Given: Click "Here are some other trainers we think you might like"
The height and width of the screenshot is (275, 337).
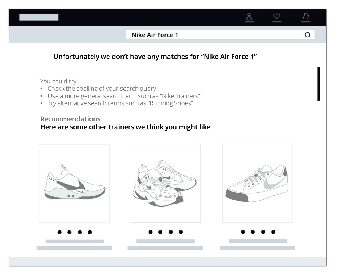Looking at the screenshot, I should tap(126, 127).
